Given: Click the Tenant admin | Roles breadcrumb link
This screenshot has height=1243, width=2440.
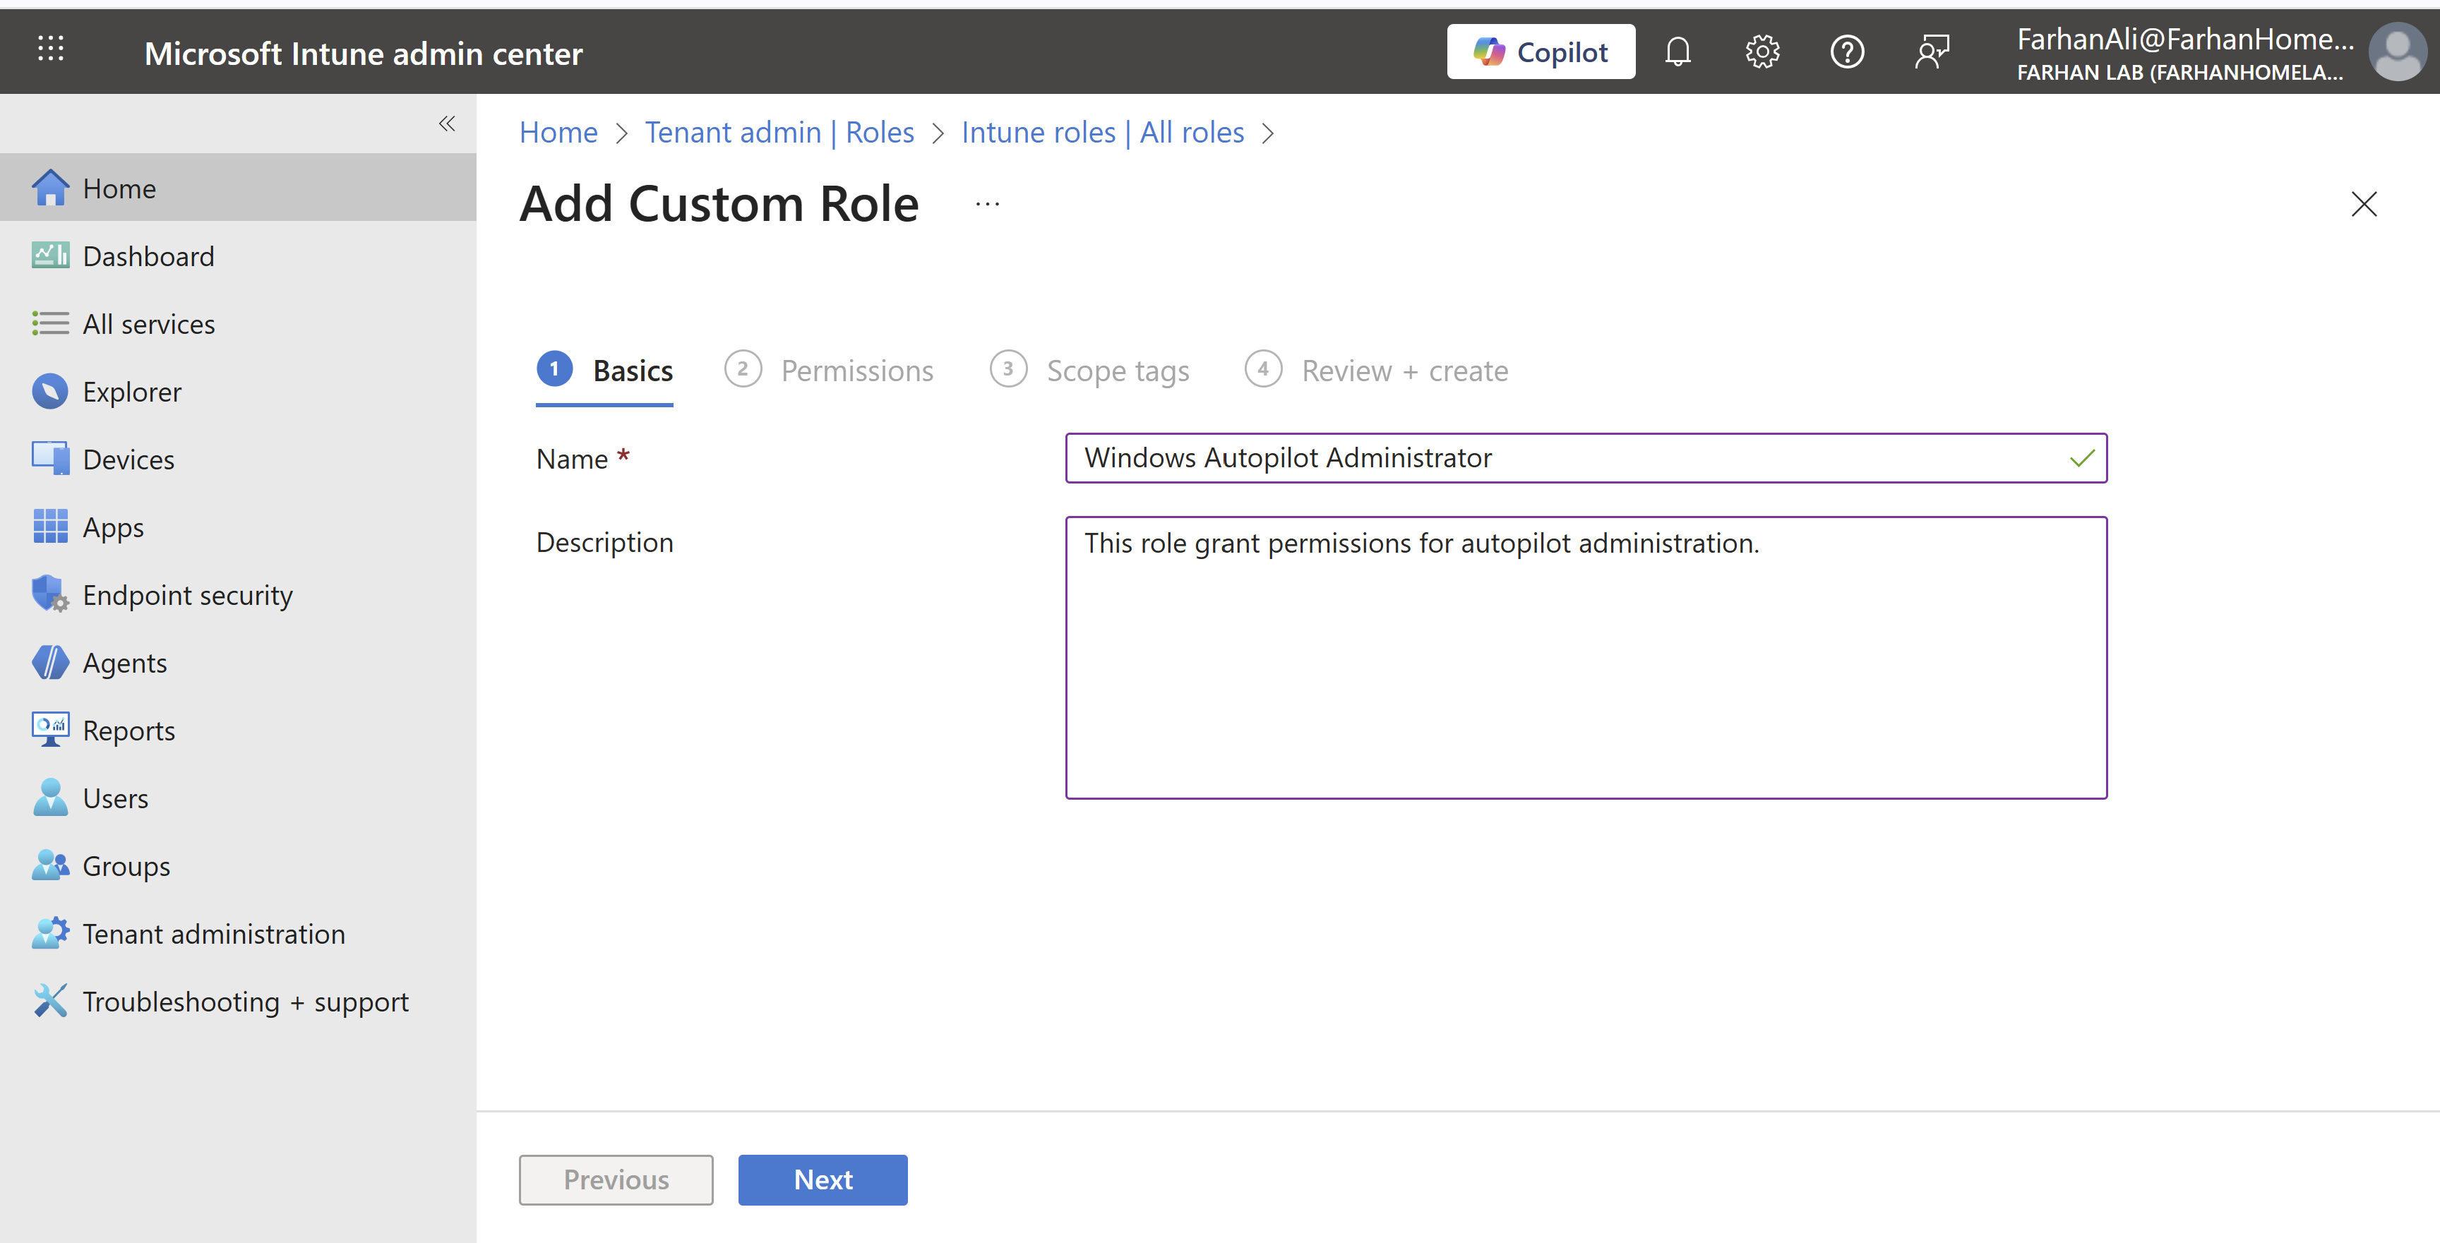Looking at the screenshot, I should 779,133.
